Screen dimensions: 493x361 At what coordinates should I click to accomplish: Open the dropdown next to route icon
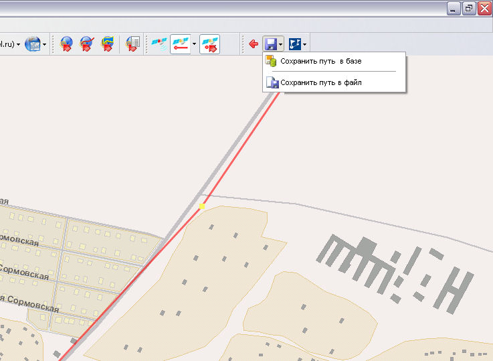[305, 45]
